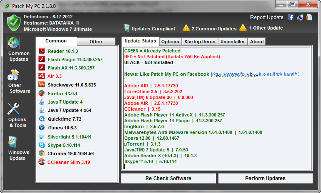Click the Quicktime icon
This screenshot has height=193, width=321.
42,119
